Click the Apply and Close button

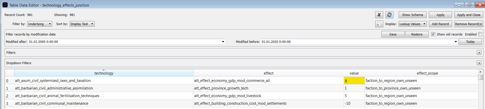click(469, 15)
